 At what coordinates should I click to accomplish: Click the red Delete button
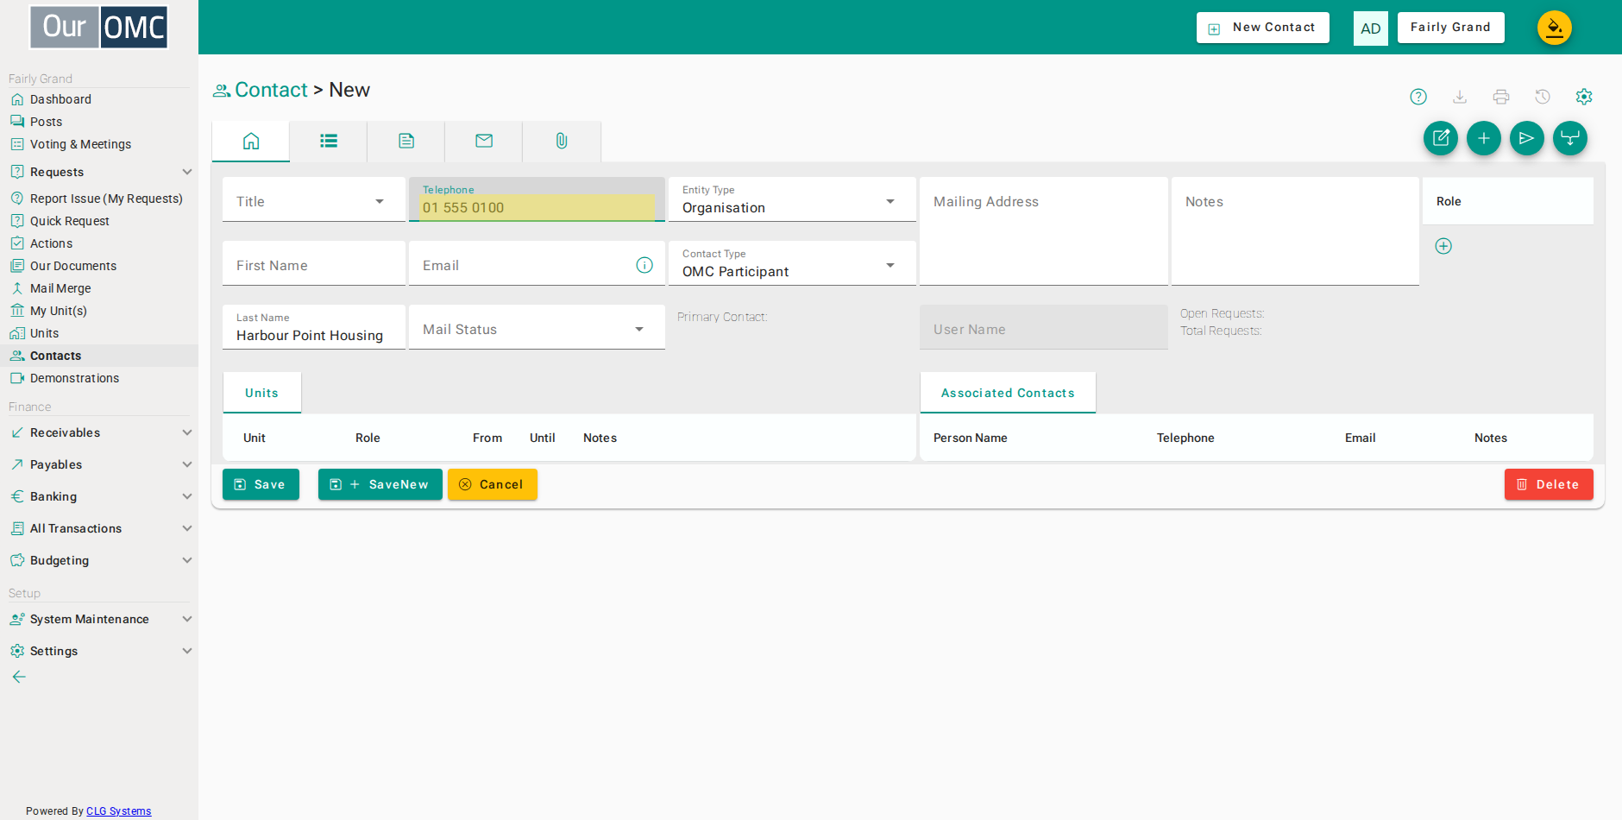[1549, 484]
